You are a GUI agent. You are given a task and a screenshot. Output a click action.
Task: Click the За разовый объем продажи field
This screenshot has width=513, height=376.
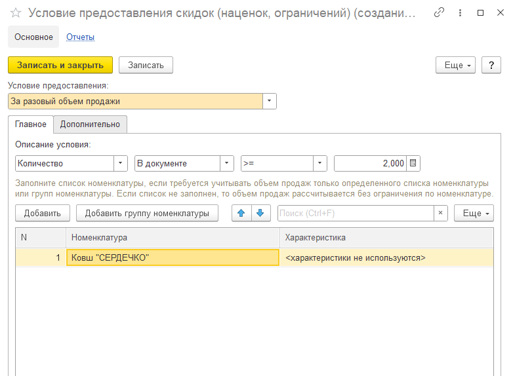[135, 101]
